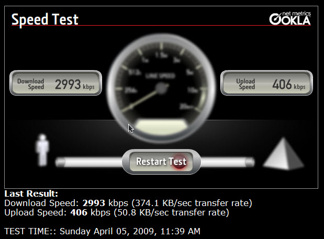Screen dimensions: 324x239
Task: Click the speedometer needle hub
Action: (x=161, y=87)
